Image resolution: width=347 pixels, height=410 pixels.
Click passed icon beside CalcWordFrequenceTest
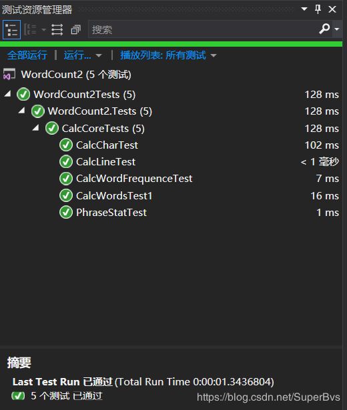point(66,179)
